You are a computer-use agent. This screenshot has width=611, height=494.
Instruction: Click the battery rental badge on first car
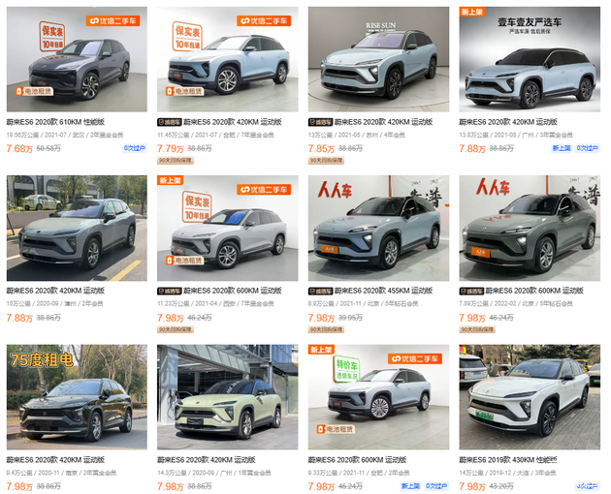click(34, 91)
